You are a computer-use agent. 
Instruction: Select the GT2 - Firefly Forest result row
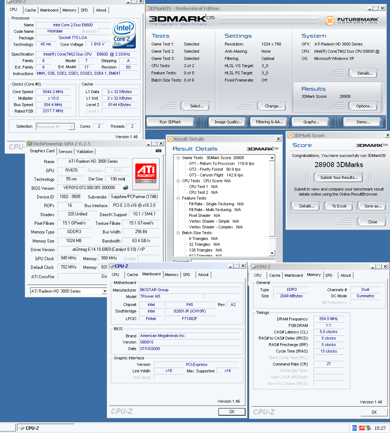pos(215,169)
